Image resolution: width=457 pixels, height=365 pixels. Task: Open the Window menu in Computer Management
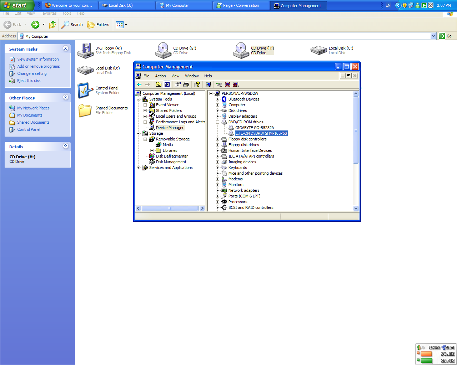click(x=192, y=76)
